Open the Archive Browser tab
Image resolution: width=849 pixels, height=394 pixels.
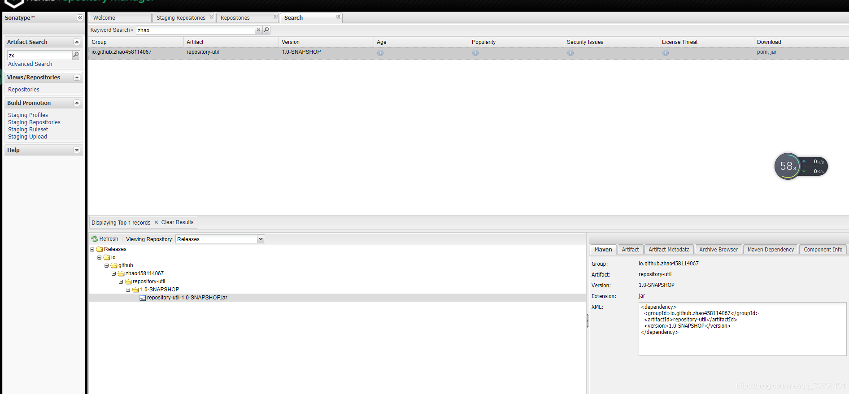pos(718,250)
